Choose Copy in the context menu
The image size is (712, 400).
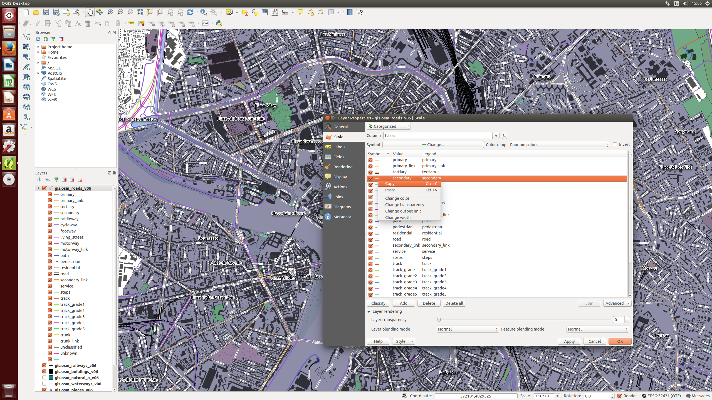[409, 184]
